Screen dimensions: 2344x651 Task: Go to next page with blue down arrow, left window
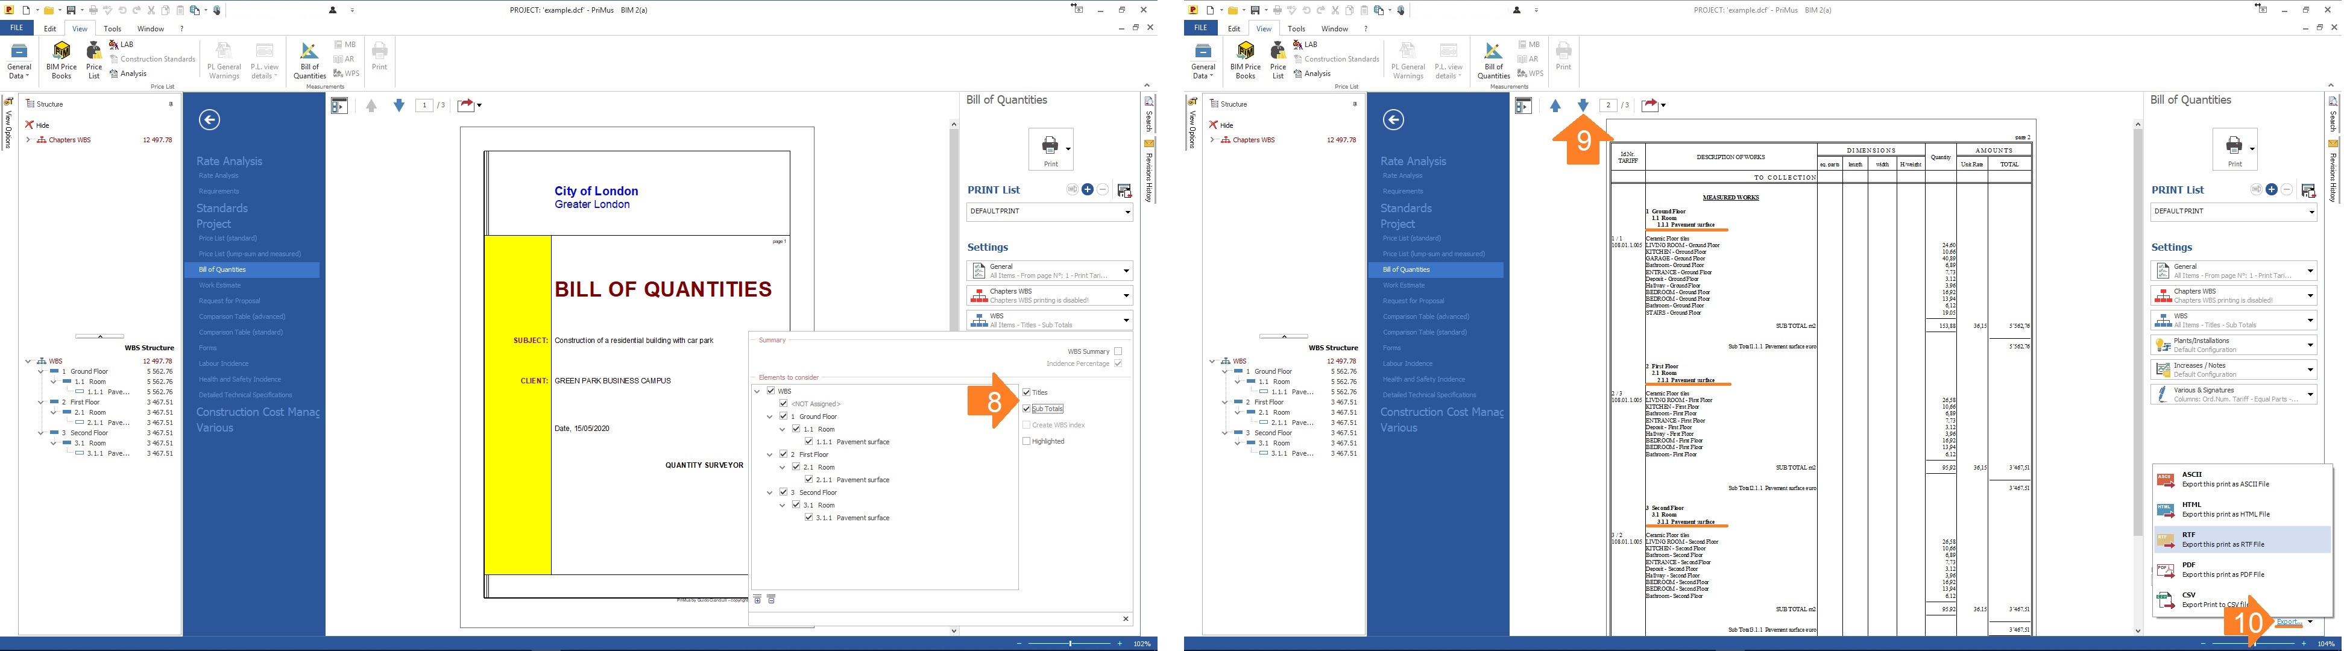(x=399, y=105)
